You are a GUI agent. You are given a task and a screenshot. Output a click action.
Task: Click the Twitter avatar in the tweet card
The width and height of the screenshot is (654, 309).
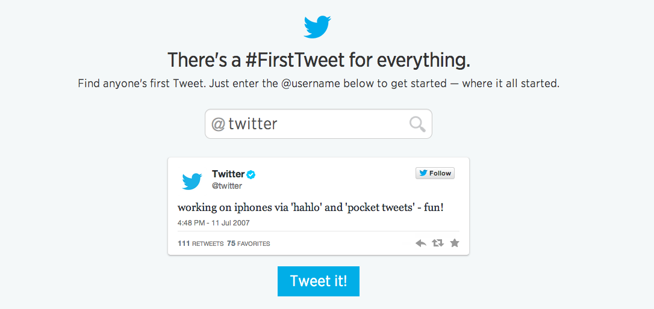click(x=192, y=182)
